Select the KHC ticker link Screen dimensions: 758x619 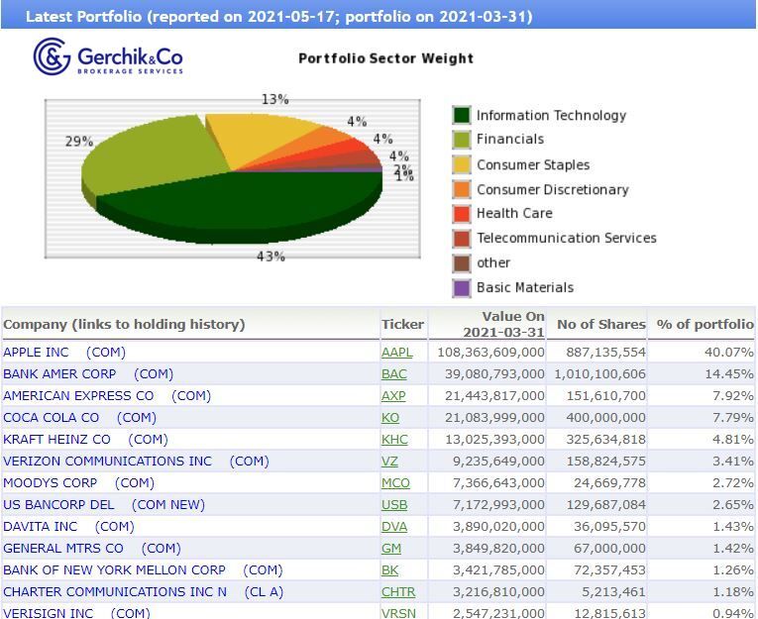pyautogui.click(x=394, y=440)
